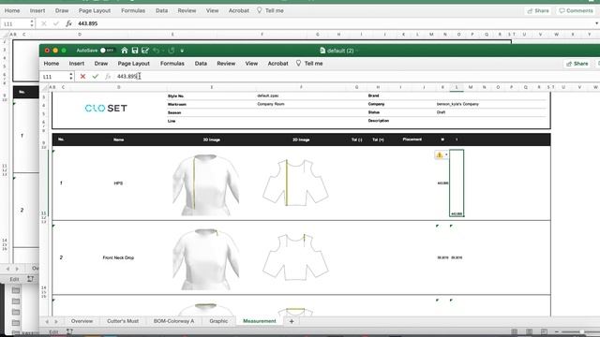Select the cell labeled HPS
Viewport: 600px width, 337px height.
(118, 183)
